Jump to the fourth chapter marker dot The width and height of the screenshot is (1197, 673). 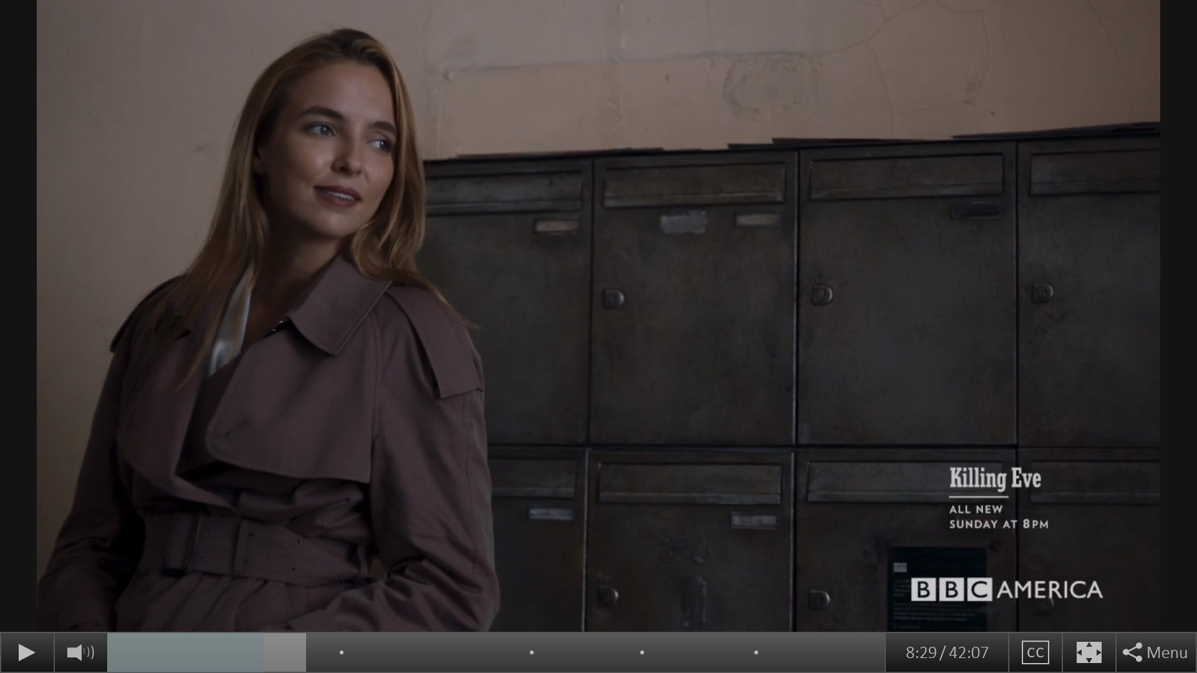tap(756, 652)
